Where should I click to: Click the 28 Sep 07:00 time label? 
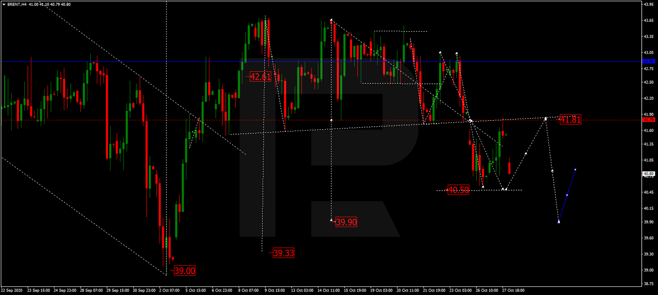coord(90,290)
